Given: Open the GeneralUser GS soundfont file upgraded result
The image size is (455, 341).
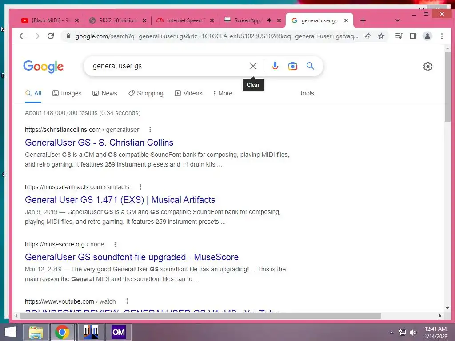Looking at the screenshot, I should tap(132, 257).
